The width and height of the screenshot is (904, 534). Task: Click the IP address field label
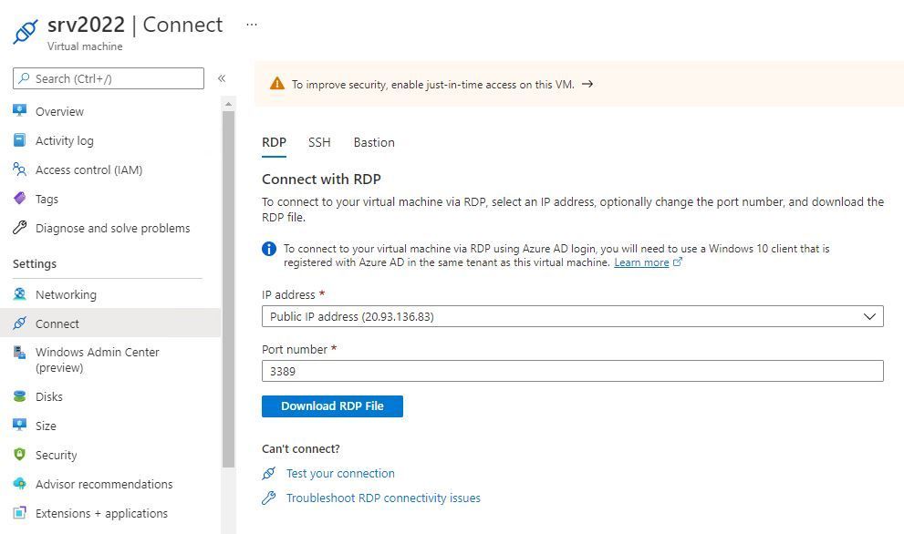pos(288,295)
